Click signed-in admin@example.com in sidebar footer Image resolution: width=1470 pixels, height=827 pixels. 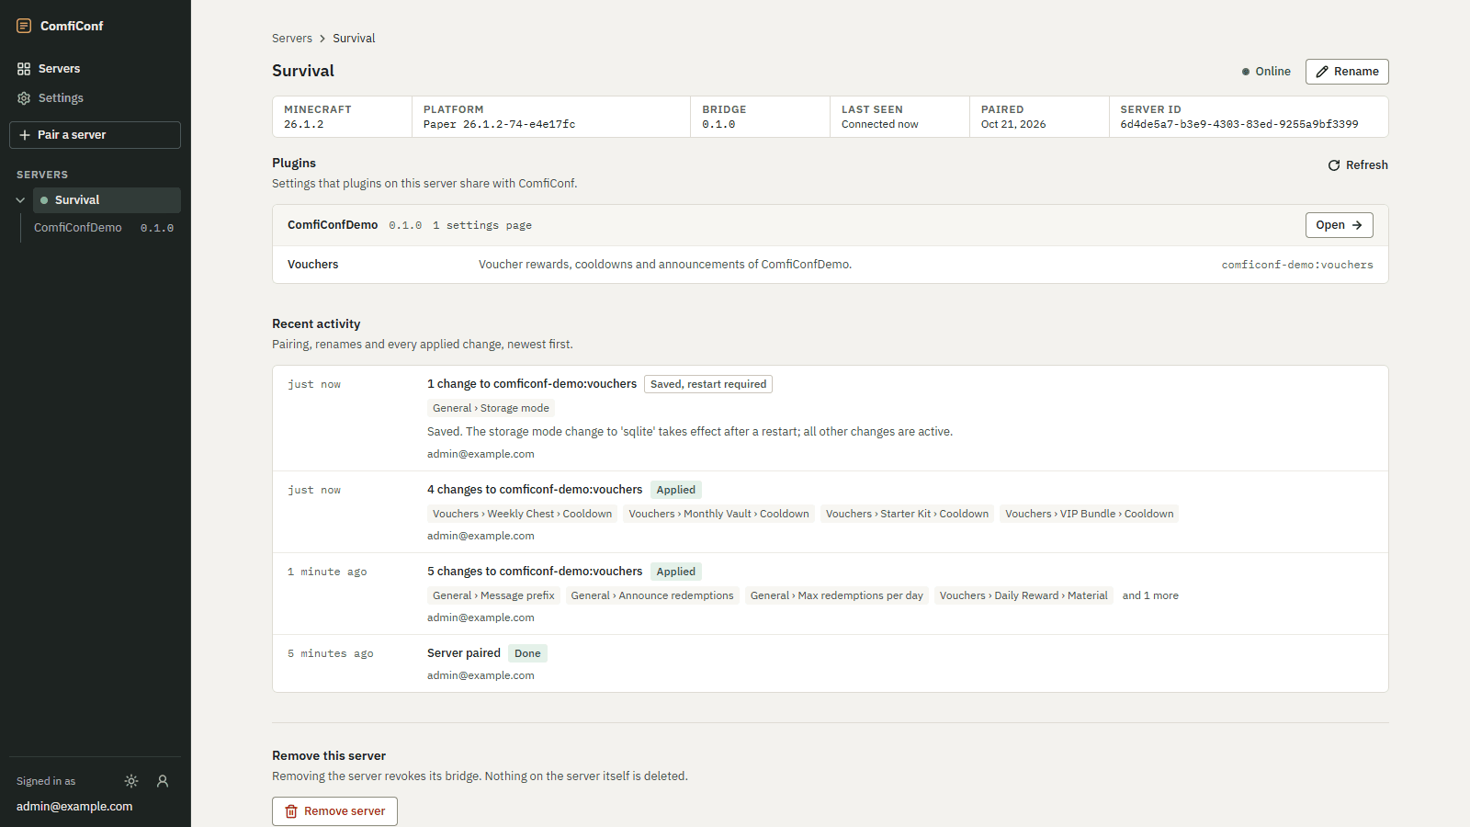[x=74, y=807]
